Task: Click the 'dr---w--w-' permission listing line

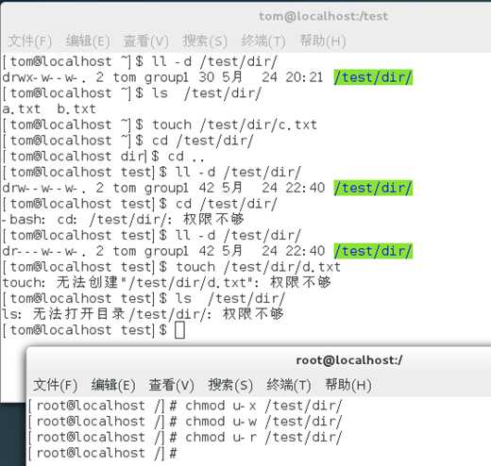Action: pyautogui.click(x=207, y=251)
